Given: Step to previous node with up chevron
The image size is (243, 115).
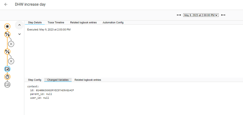Looking at the screenshot, I should [19, 25].
